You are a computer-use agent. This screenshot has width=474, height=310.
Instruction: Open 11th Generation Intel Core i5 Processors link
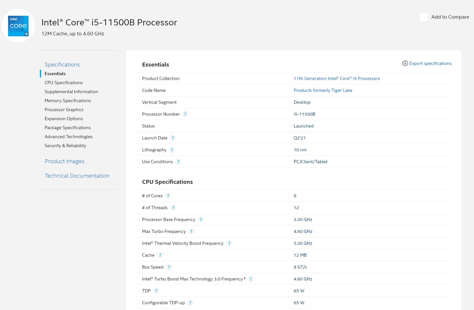point(336,78)
